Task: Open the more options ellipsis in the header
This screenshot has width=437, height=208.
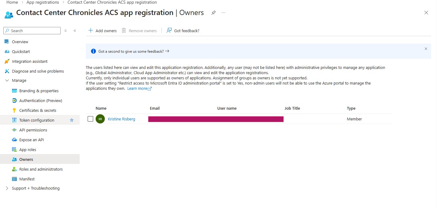Action: pyautogui.click(x=223, y=13)
